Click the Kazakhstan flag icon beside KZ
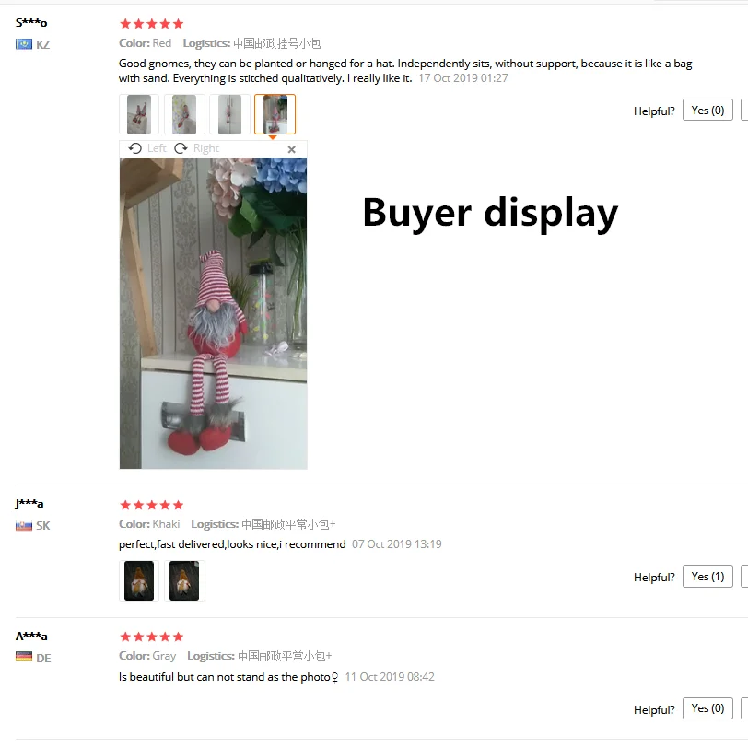This screenshot has width=748, height=748. tap(24, 44)
